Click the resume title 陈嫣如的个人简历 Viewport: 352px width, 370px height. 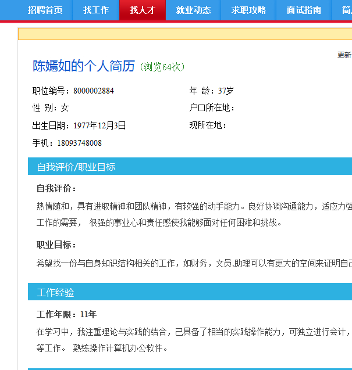tap(84, 66)
